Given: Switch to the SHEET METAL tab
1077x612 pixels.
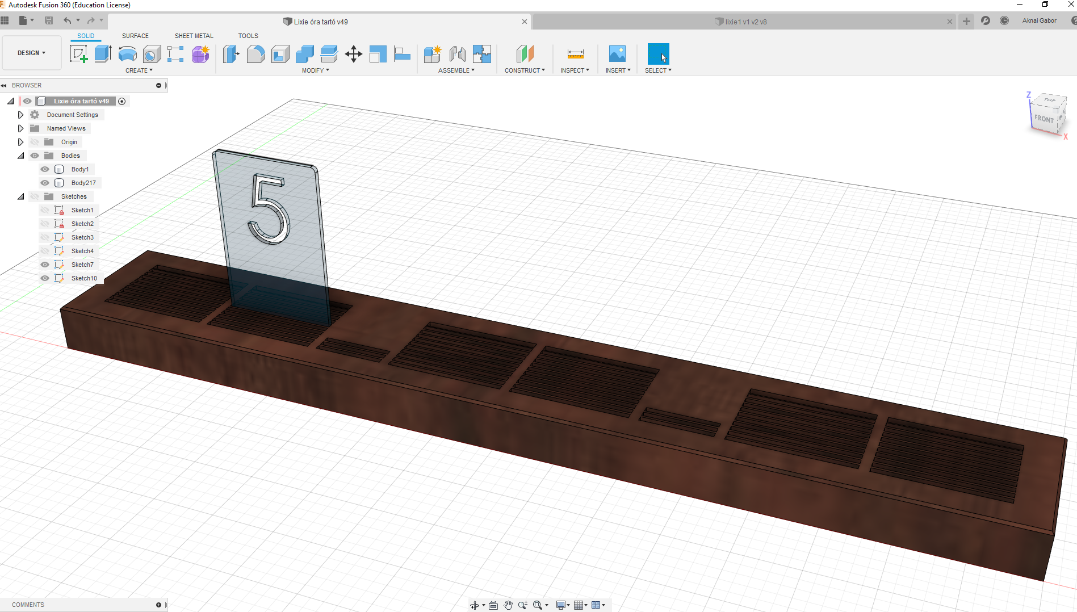Looking at the screenshot, I should [x=194, y=36].
